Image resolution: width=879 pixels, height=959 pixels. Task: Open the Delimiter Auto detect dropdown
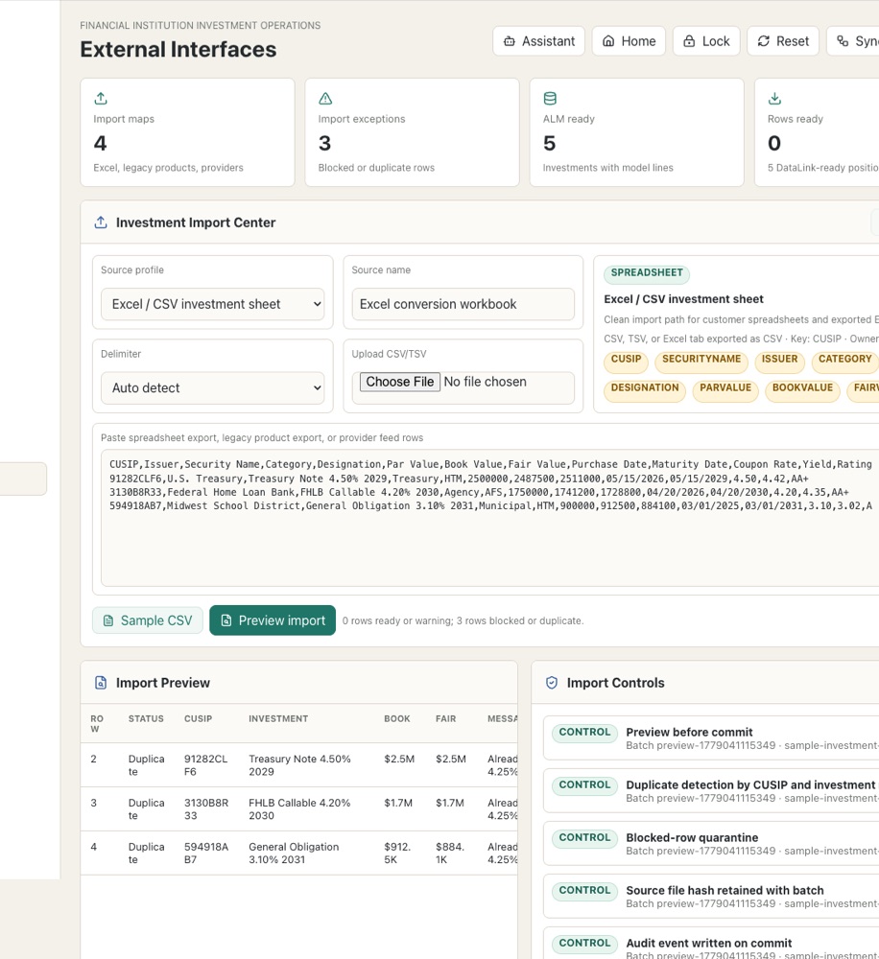[x=212, y=387]
